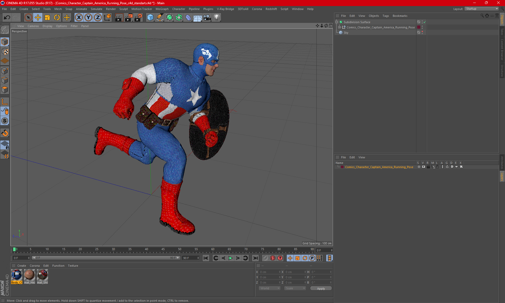Image resolution: width=505 pixels, height=303 pixels.
Task: Select the Sky object in Object Manager
Action: click(346, 33)
